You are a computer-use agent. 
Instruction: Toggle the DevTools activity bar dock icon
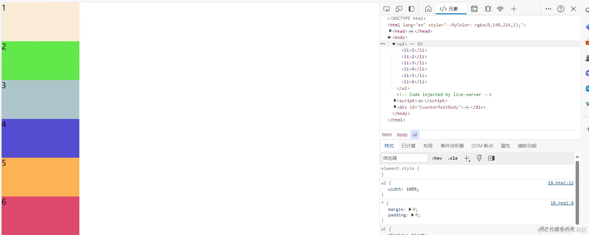pyautogui.click(x=411, y=9)
